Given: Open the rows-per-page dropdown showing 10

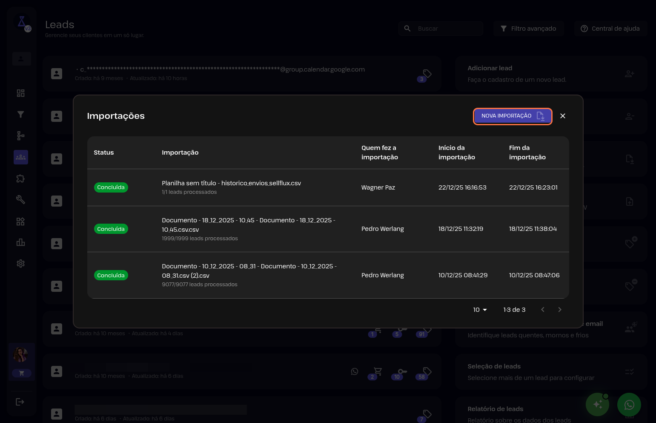Looking at the screenshot, I should tap(480, 310).
